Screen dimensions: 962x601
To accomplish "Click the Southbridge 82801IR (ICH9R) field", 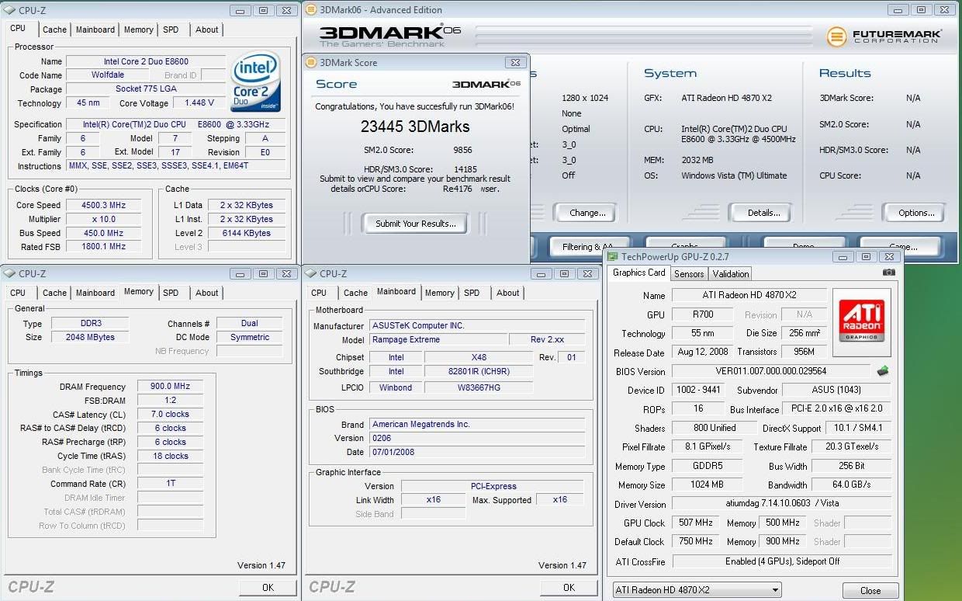I will pyautogui.click(x=479, y=371).
